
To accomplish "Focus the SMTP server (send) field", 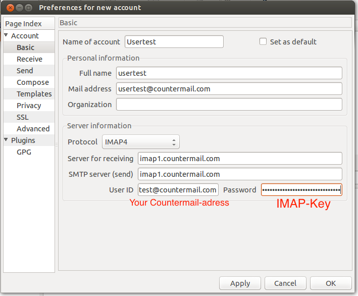I will pyautogui.click(x=240, y=174).
